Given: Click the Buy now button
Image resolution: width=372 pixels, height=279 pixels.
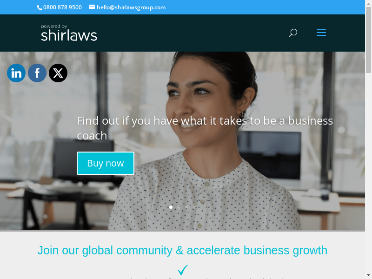Looking at the screenshot, I should click(x=106, y=163).
